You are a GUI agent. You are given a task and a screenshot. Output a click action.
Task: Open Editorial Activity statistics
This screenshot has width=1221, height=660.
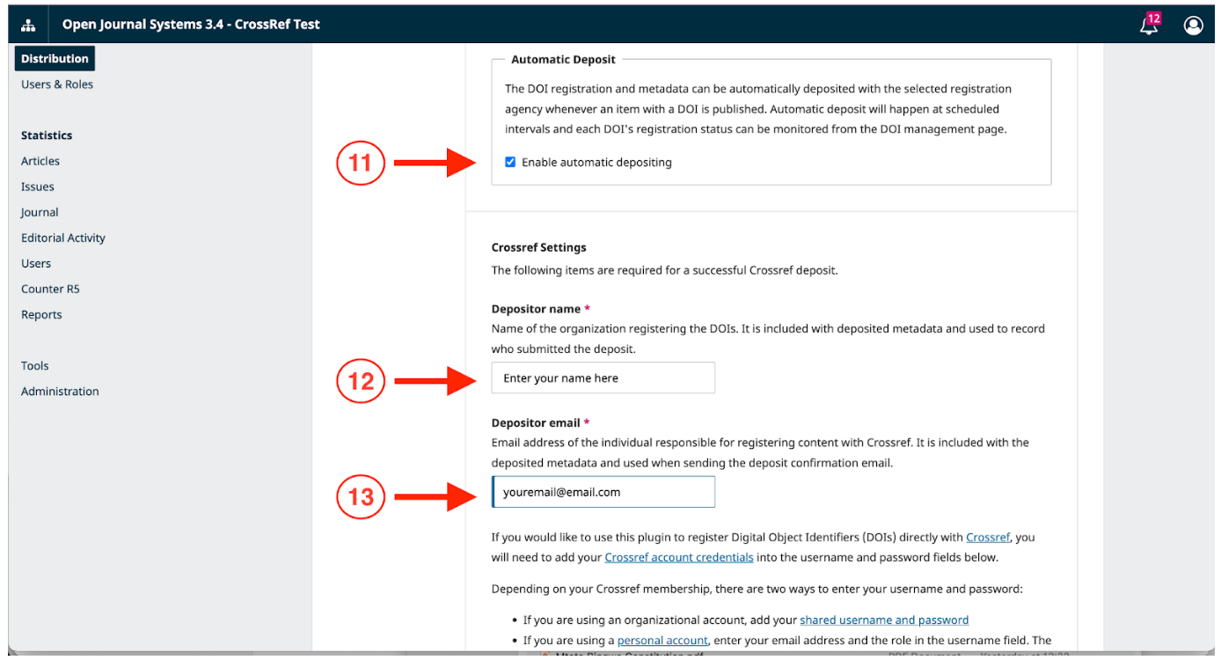click(x=63, y=238)
